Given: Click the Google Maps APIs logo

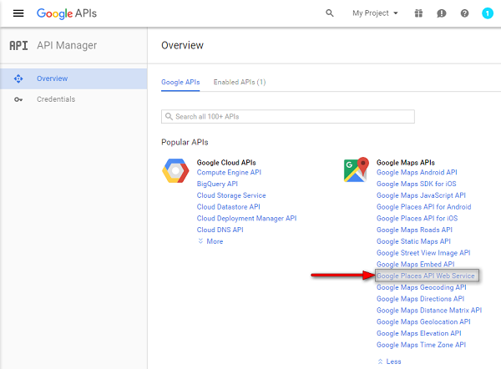Looking at the screenshot, I should pyautogui.click(x=357, y=169).
